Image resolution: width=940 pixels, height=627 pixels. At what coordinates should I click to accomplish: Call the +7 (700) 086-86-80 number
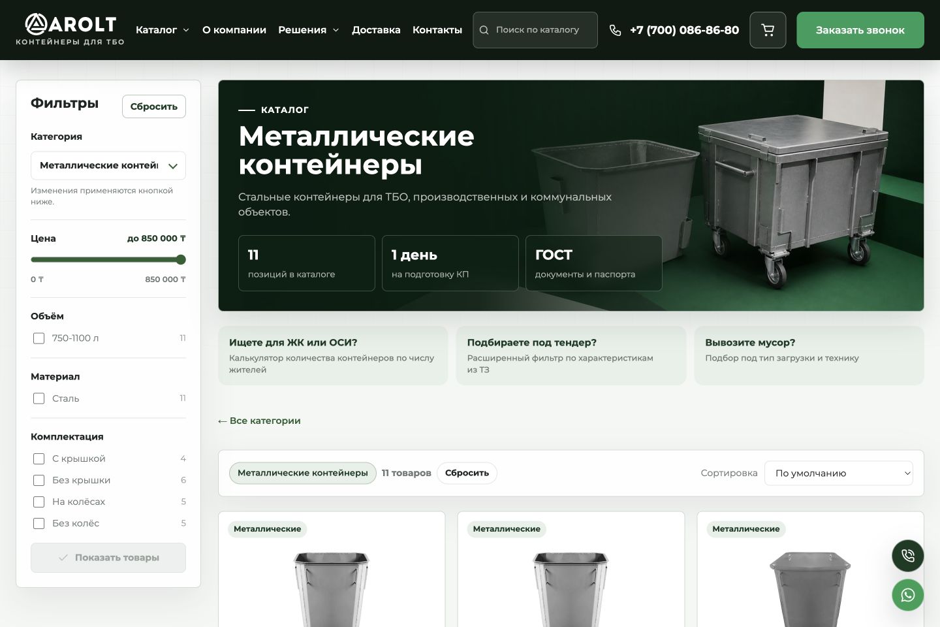pyautogui.click(x=684, y=30)
